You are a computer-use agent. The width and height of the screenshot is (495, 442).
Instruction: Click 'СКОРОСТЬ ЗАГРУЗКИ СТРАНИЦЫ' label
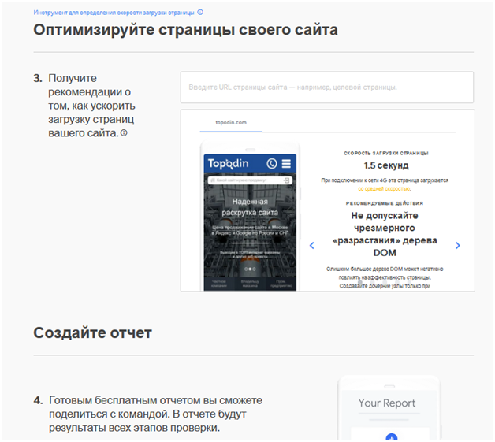pos(385,153)
